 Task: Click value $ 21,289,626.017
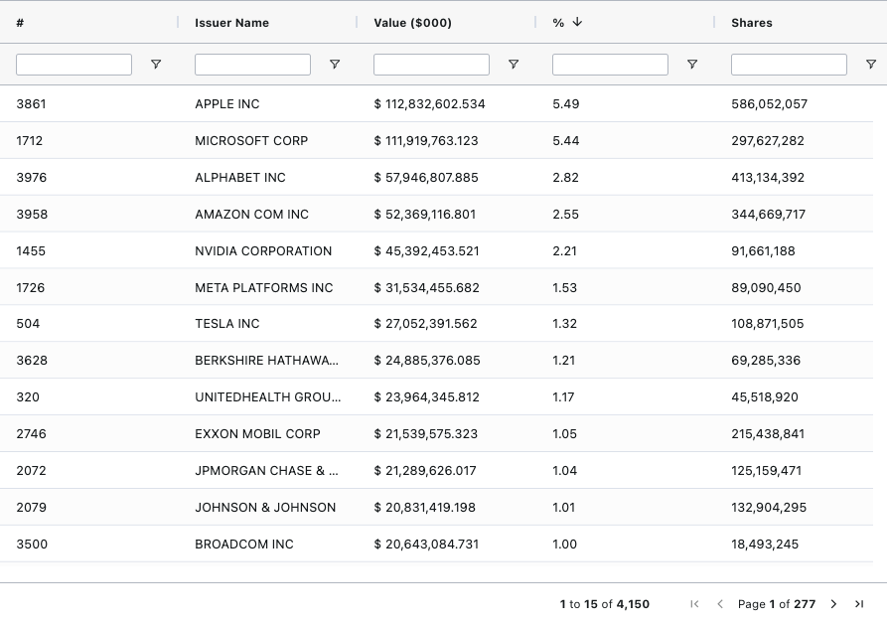(x=425, y=471)
